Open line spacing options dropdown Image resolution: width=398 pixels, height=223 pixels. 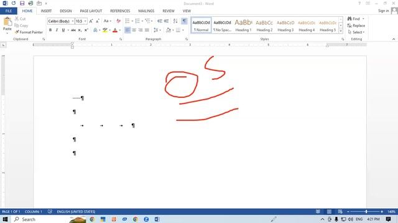coord(157,30)
